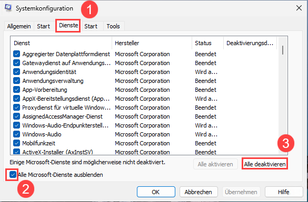Image resolution: width=308 pixels, height=202 pixels.
Task: Sort by the Hersteller column header
Action: coord(152,43)
